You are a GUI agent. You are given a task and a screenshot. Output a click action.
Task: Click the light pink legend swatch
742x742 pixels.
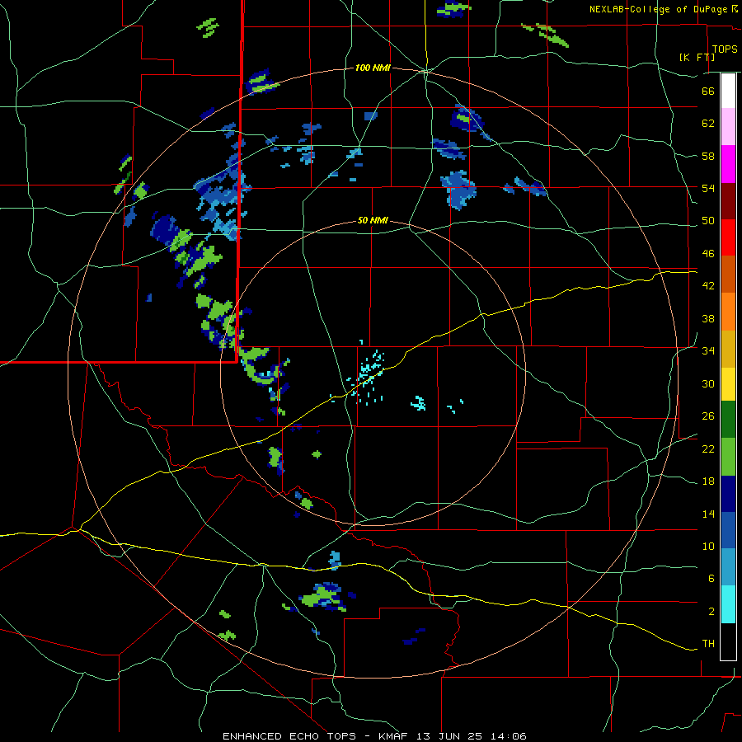point(728,127)
